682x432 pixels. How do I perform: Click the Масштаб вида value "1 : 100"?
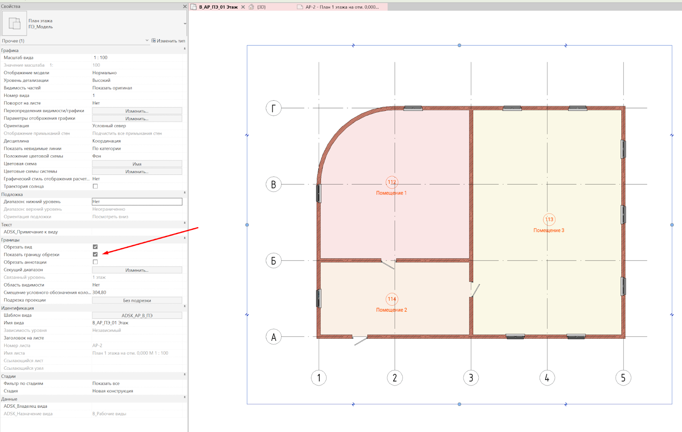click(101, 58)
